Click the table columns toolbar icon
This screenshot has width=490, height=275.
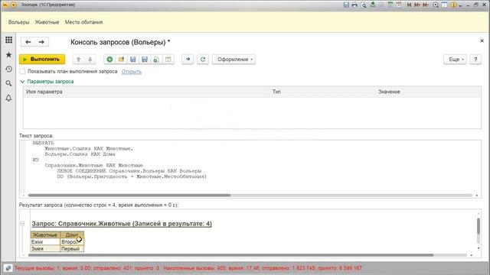(x=168, y=60)
